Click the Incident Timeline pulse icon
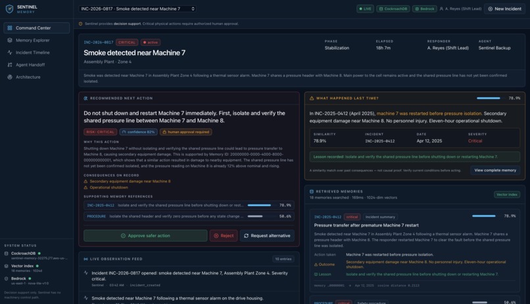This screenshot has height=304, width=530. pyautogui.click(x=10, y=53)
